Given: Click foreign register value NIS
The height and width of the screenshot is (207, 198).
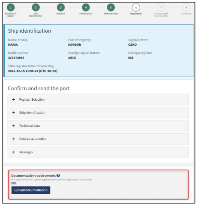Looking at the screenshot, I should coord(130,58).
